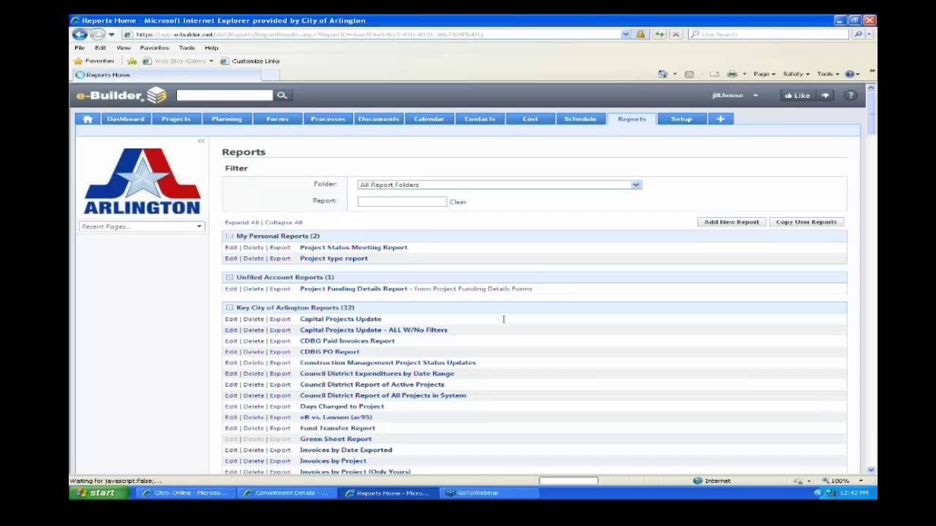936x526 pixels.
Task: Open the Windows start button
Action: (98, 493)
